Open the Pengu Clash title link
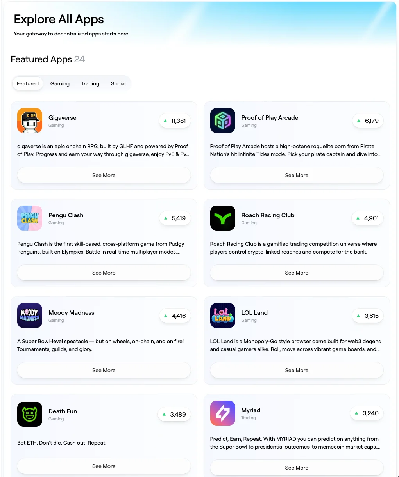 click(66, 215)
